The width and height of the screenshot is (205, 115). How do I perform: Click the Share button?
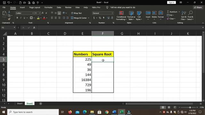pos(198,7)
